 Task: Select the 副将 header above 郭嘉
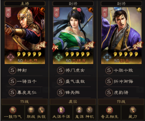tap(121, 4)
